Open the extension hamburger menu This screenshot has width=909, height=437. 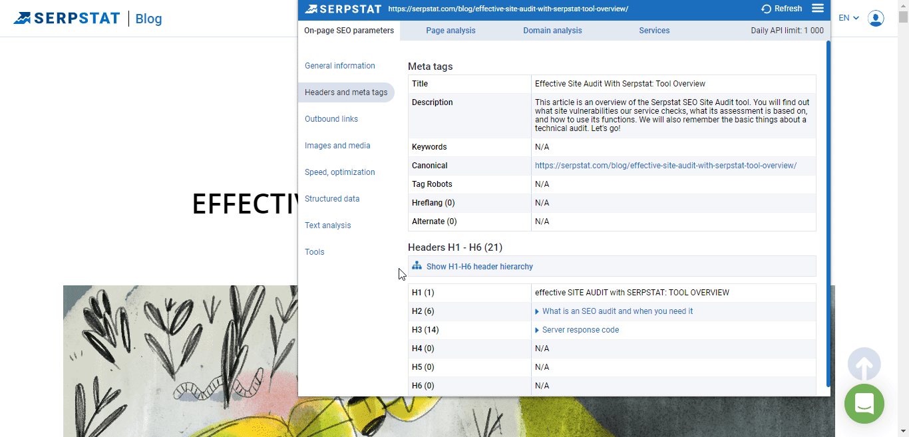pyautogui.click(x=818, y=8)
